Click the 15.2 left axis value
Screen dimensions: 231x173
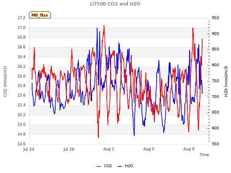click(22, 115)
